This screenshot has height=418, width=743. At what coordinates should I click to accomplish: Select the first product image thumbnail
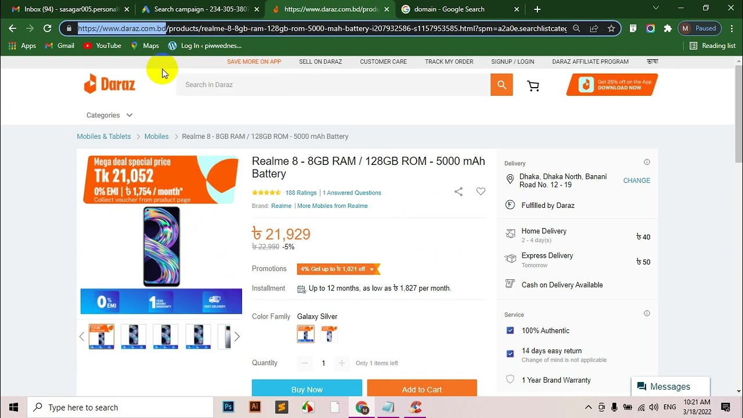102,337
